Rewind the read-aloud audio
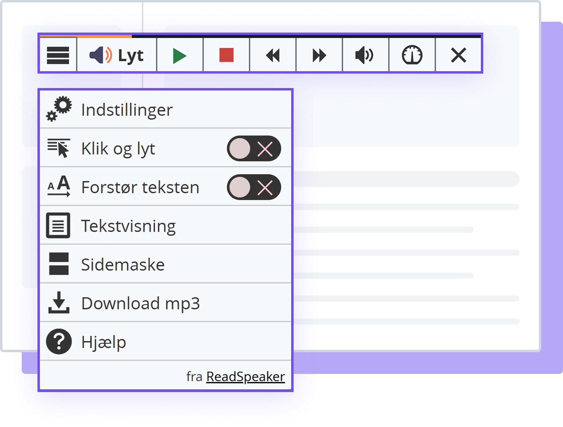The height and width of the screenshot is (427, 563). coord(272,55)
